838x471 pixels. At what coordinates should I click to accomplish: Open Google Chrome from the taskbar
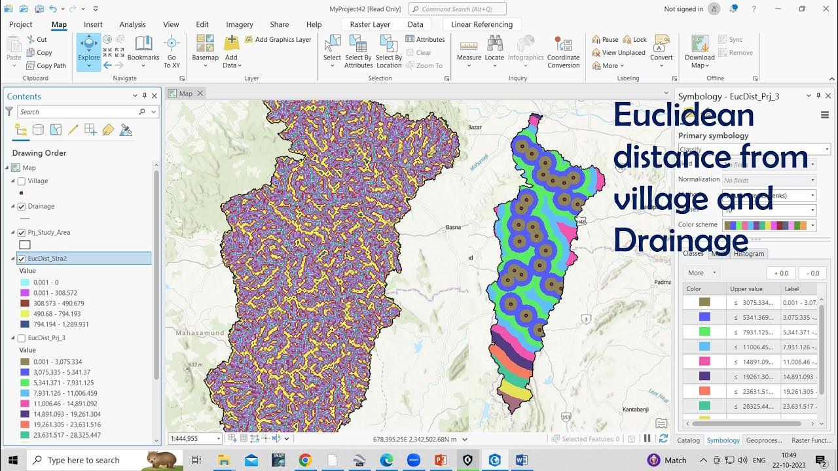(x=305, y=460)
